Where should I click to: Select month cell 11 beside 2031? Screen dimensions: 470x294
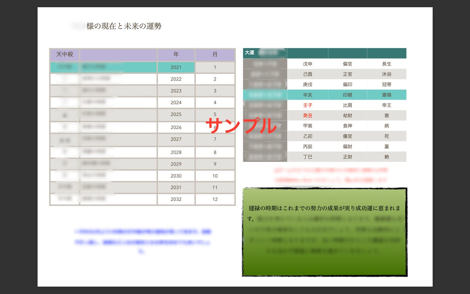point(215,188)
